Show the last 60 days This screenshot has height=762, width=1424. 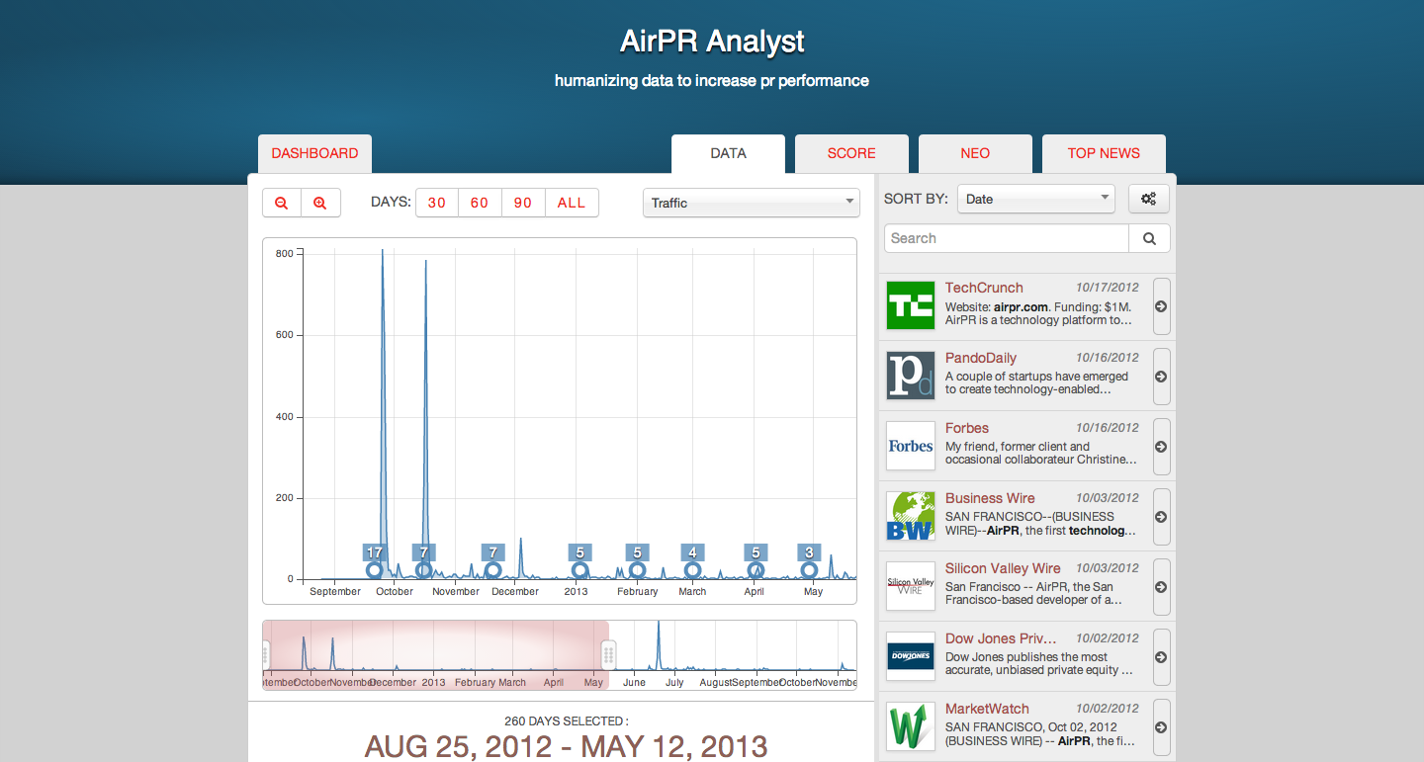point(480,203)
